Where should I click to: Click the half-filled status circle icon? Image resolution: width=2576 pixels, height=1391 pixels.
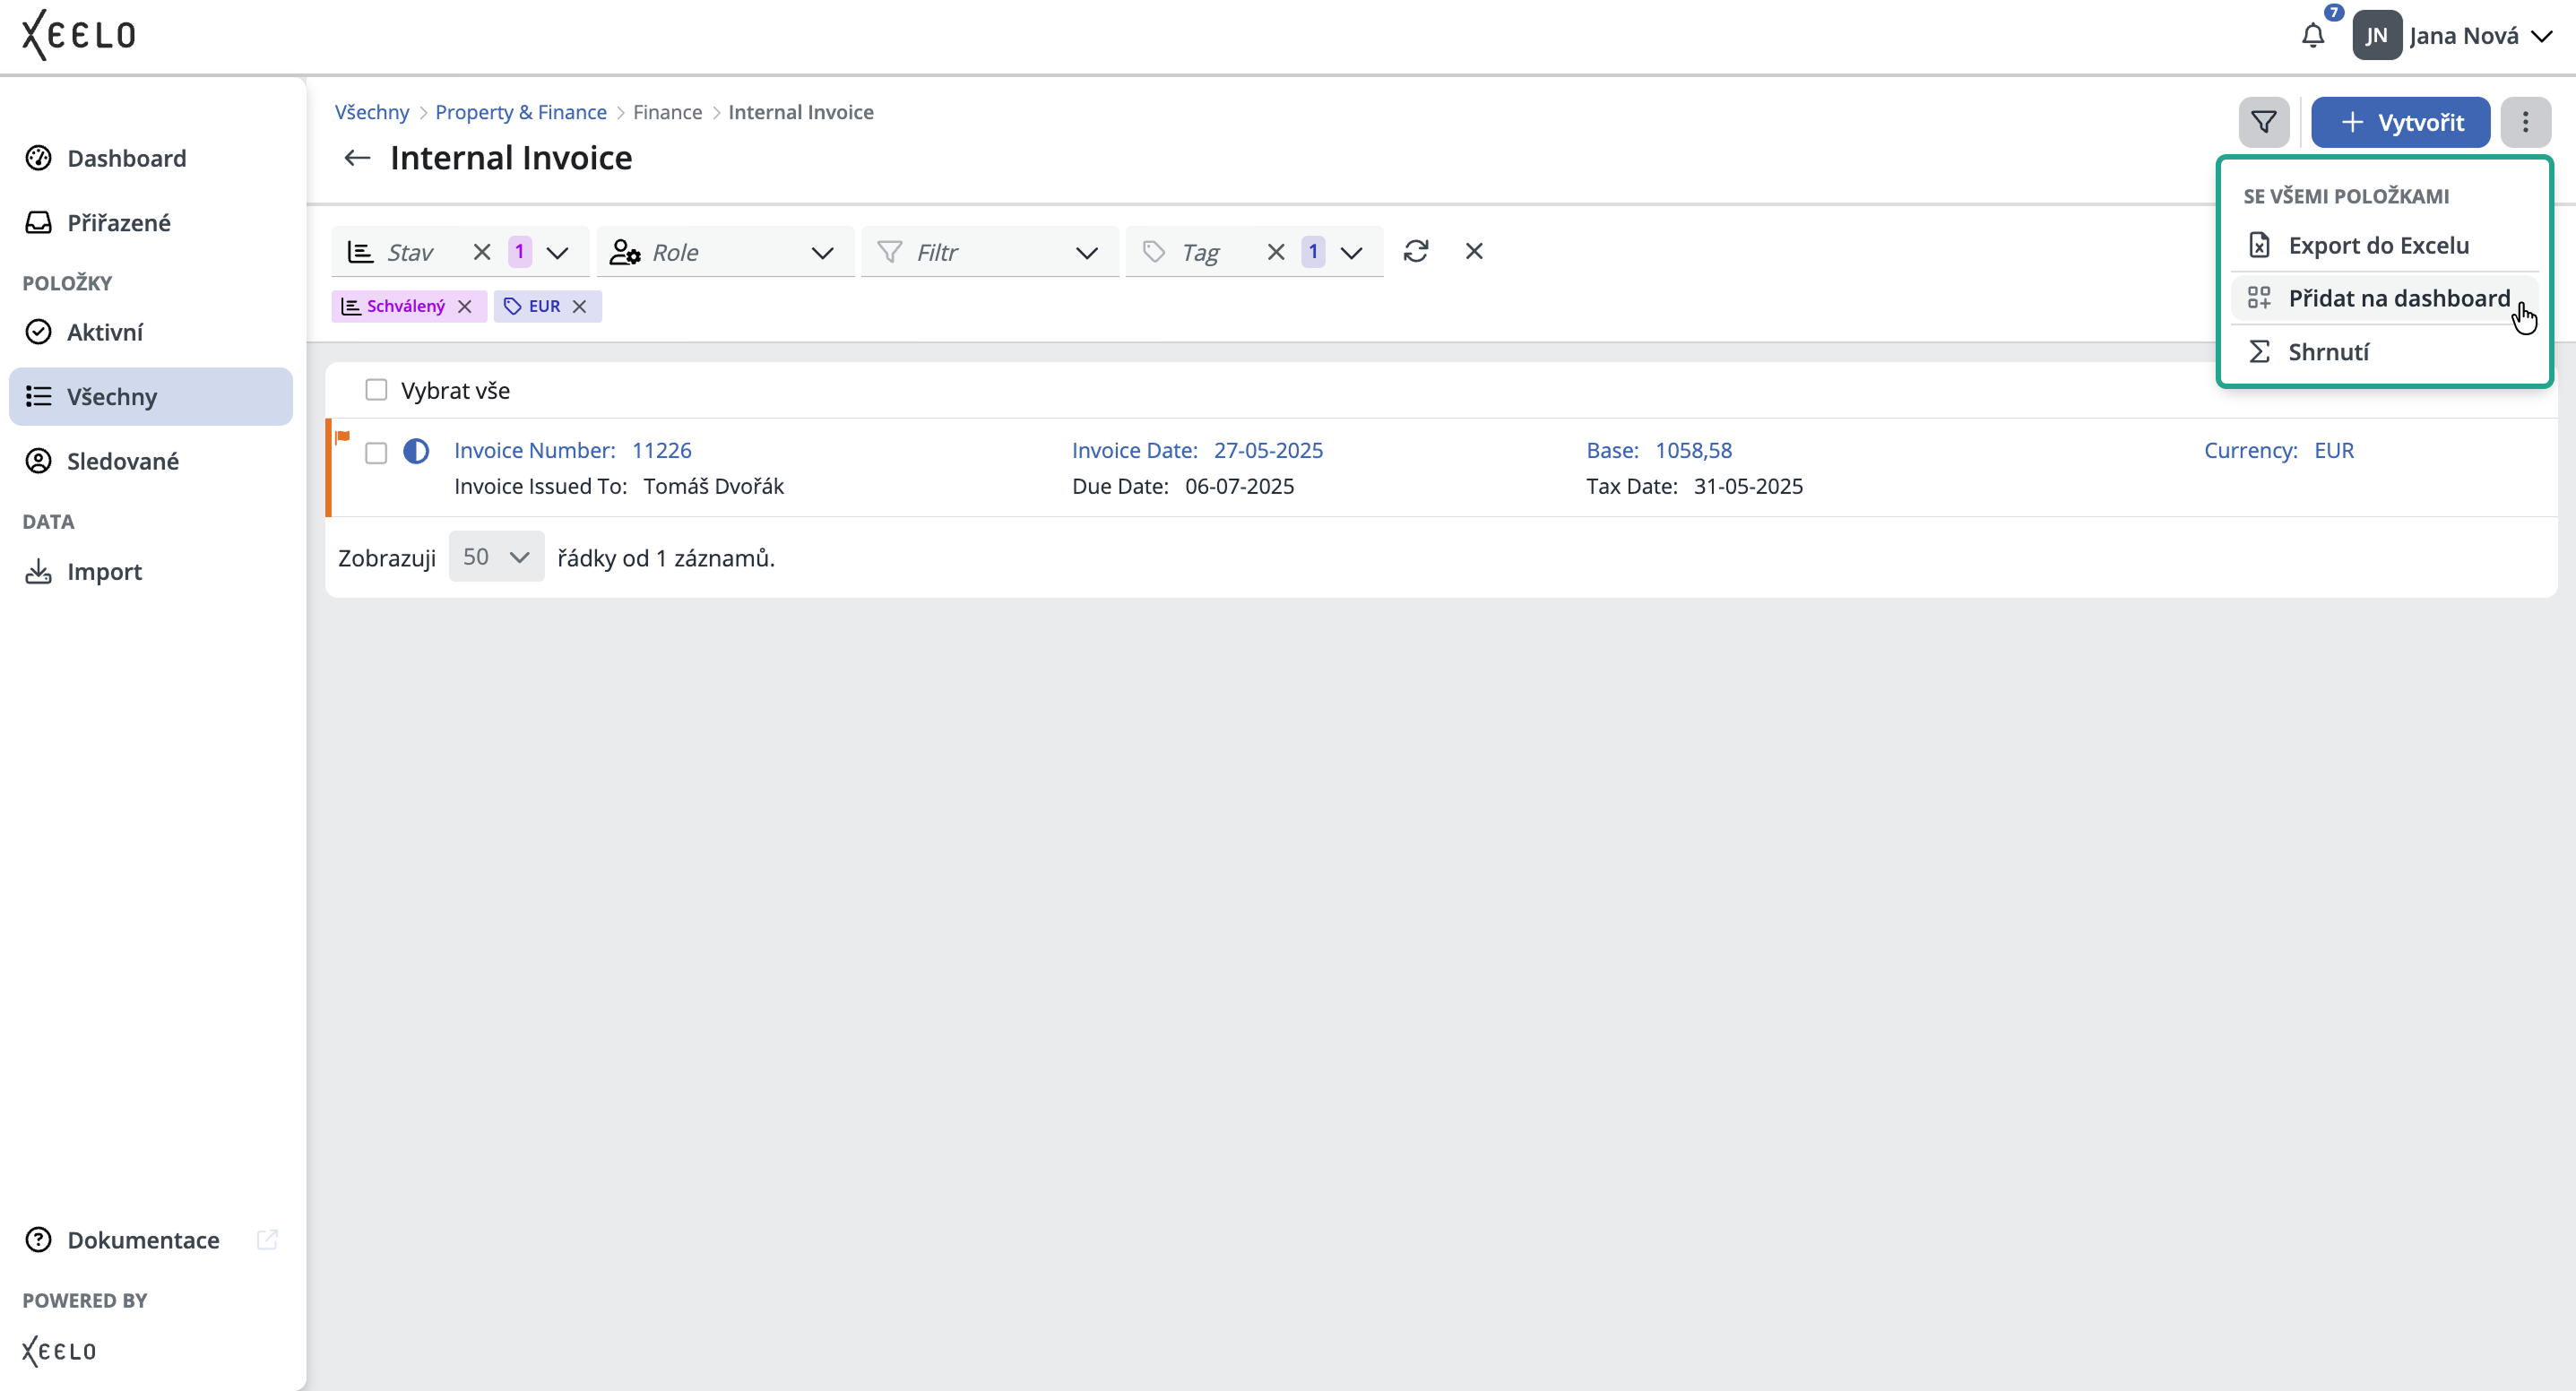[416, 452]
